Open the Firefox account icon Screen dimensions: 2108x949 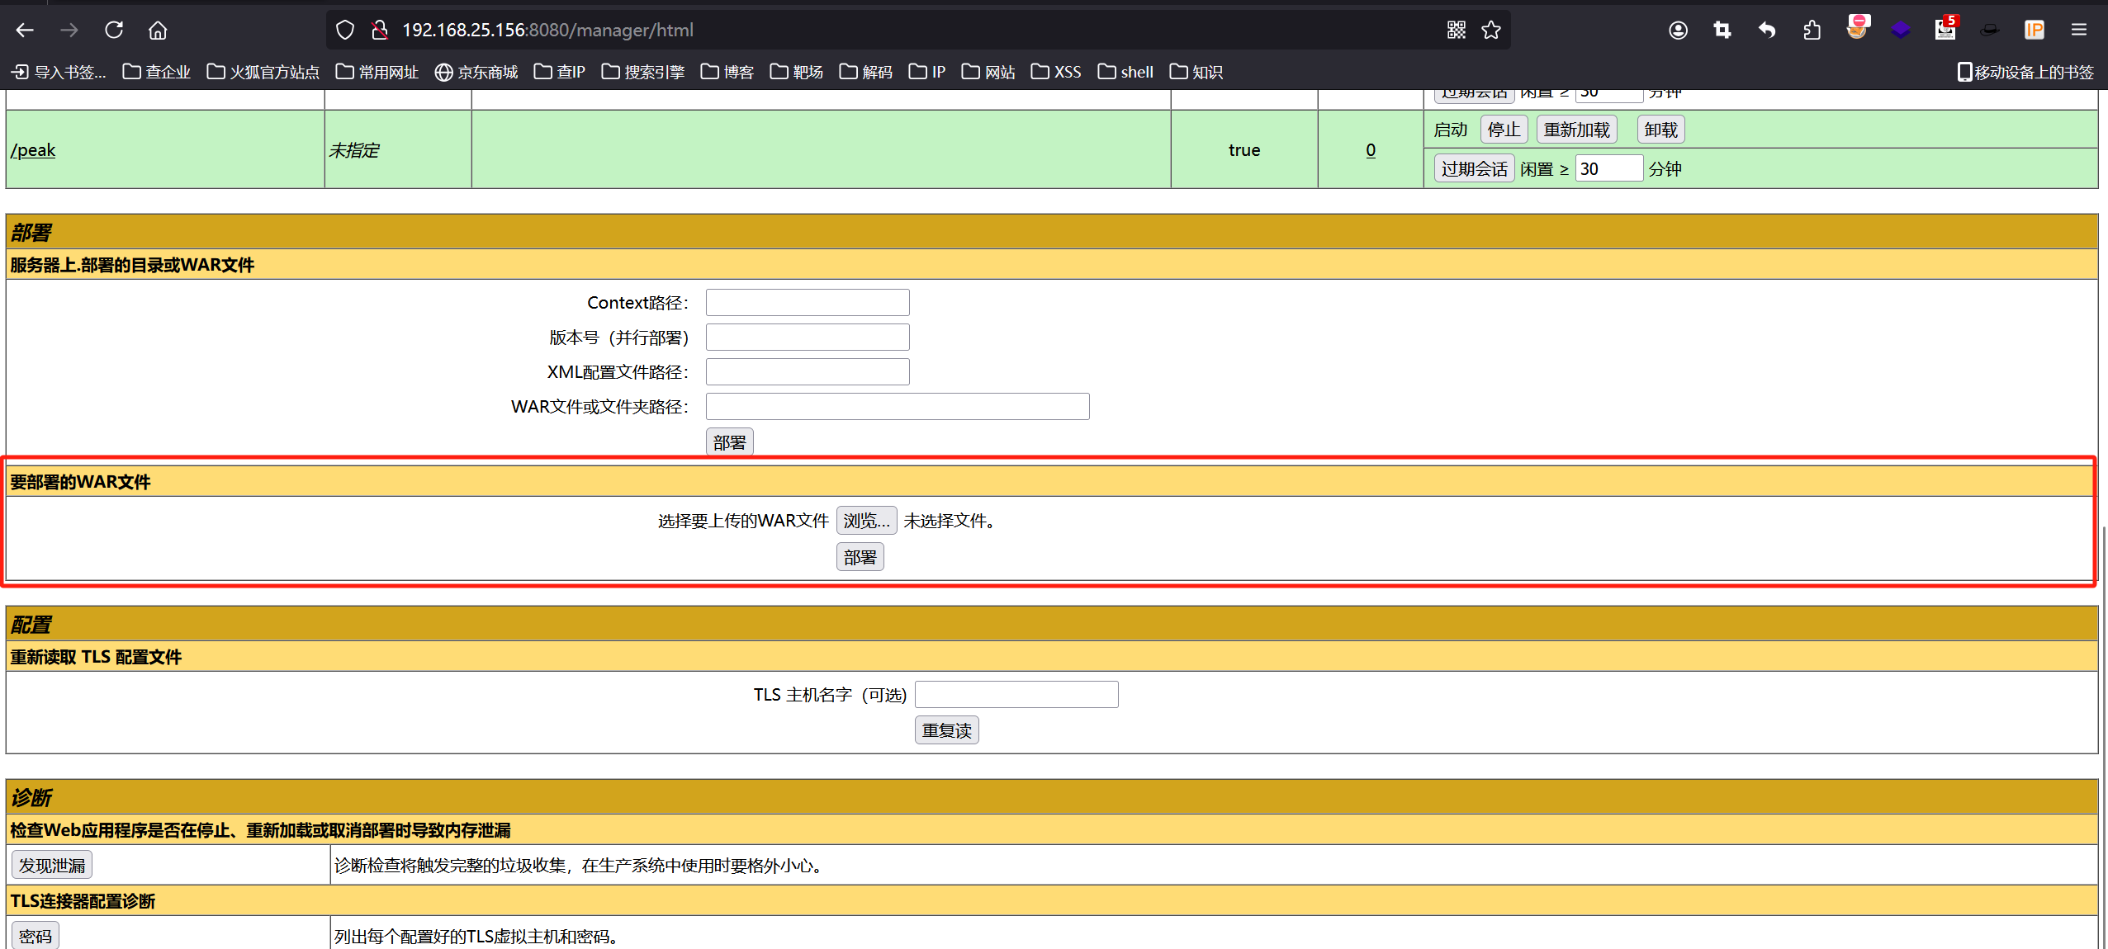(x=1678, y=31)
